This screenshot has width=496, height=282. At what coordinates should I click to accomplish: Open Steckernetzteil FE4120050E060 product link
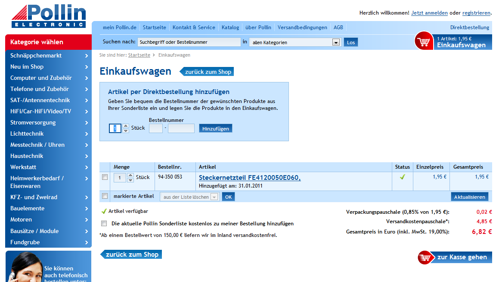[x=250, y=178]
